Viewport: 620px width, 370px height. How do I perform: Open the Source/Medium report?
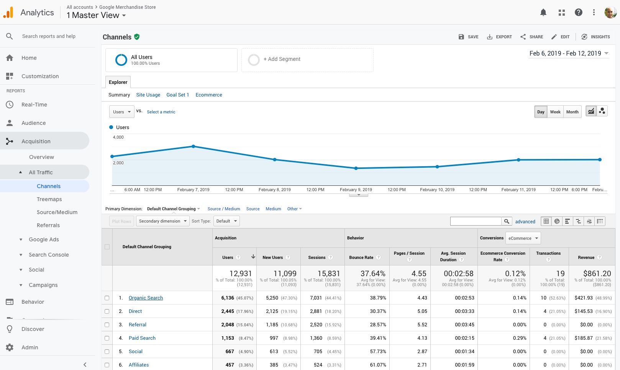click(x=57, y=212)
